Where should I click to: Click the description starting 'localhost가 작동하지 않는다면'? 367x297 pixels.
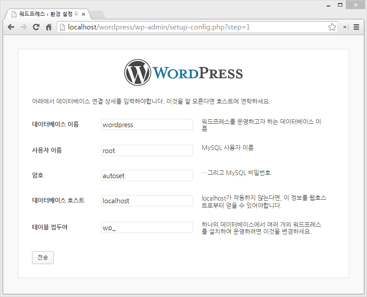(x=264, y=201)
